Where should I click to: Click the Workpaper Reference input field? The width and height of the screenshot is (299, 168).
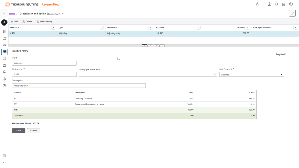click(147, 75)
